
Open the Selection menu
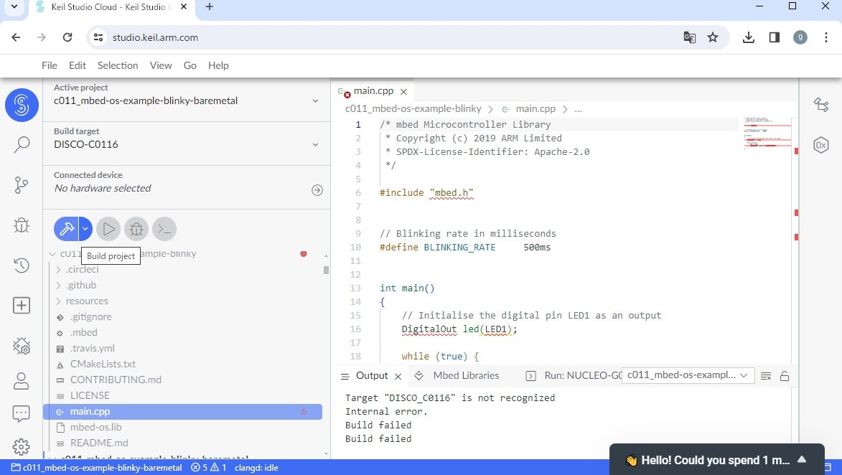tap(118, 65)
